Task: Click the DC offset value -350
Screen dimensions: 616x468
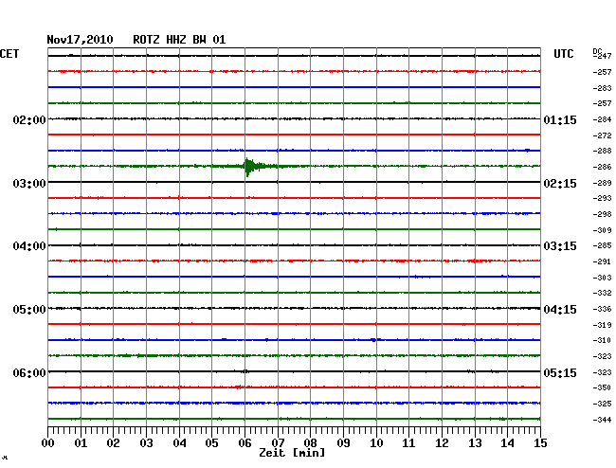Action: pos(602,387)
